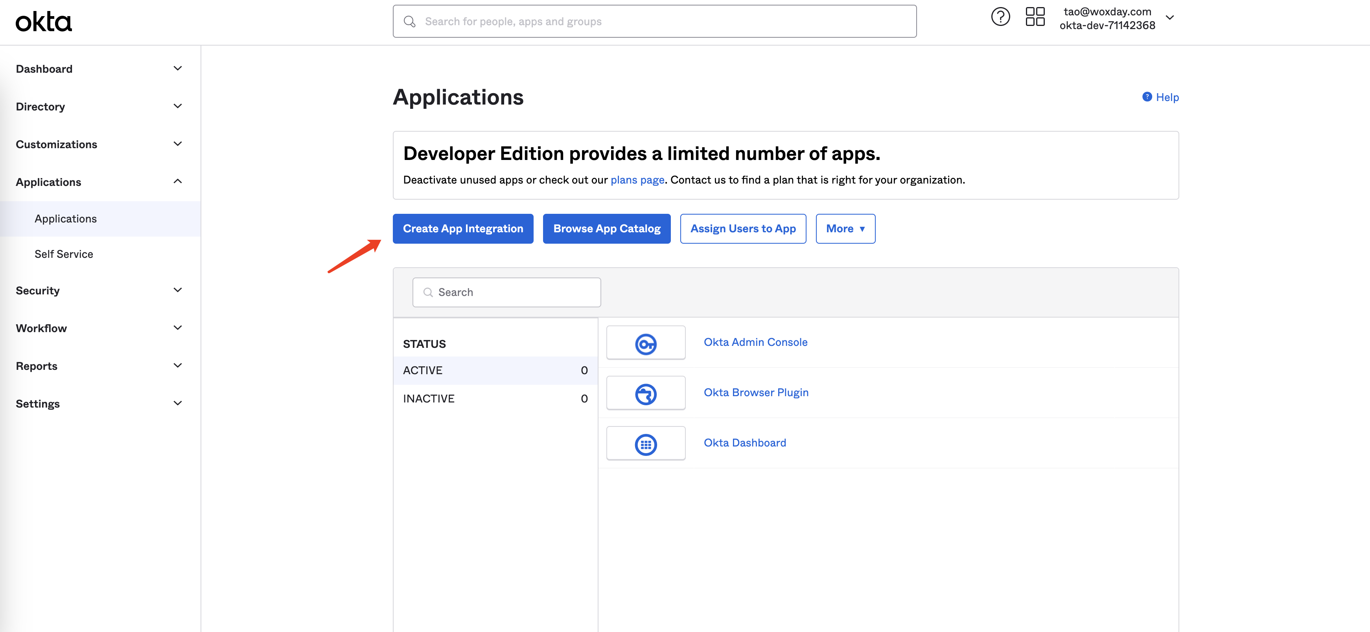The image size is (1370, 632).
Task: Expand the Settings menu chevron
Action: click(x=178, y=403)
